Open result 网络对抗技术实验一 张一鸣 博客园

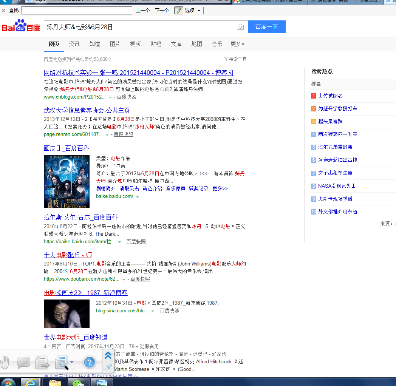click(138, 73)
